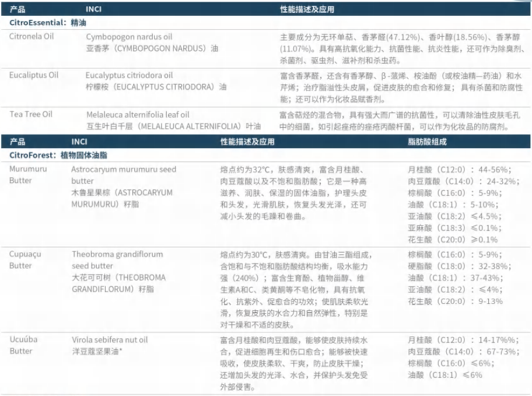Click the Citronela Oil description paragraph
Image resolution: width=532 pixels, height=396 pixels.
coord(401,48)
